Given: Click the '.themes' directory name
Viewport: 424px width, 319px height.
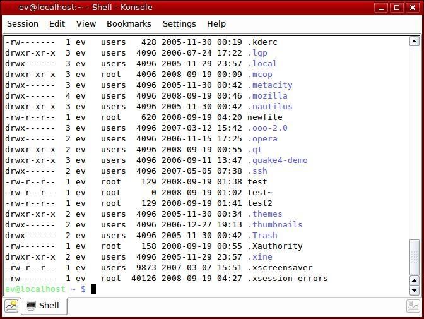Looking at the screenshot, I should pos(265,214).
